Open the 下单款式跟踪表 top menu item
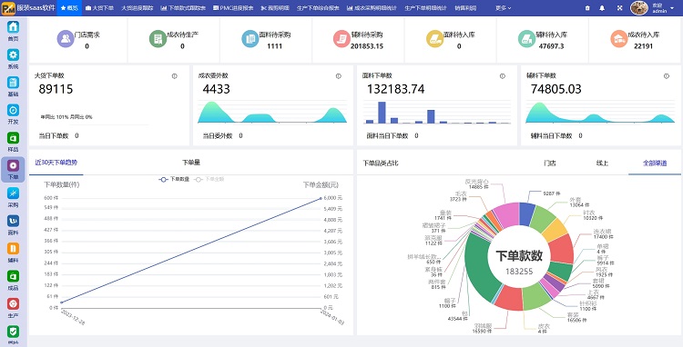 point(183,8)
